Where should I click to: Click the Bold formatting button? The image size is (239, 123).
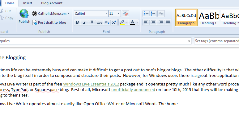pyautogui.click(x=77, y=22)
